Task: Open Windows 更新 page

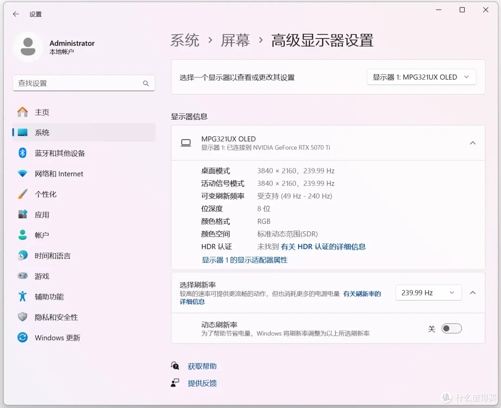Action: (x=83, y=338)
